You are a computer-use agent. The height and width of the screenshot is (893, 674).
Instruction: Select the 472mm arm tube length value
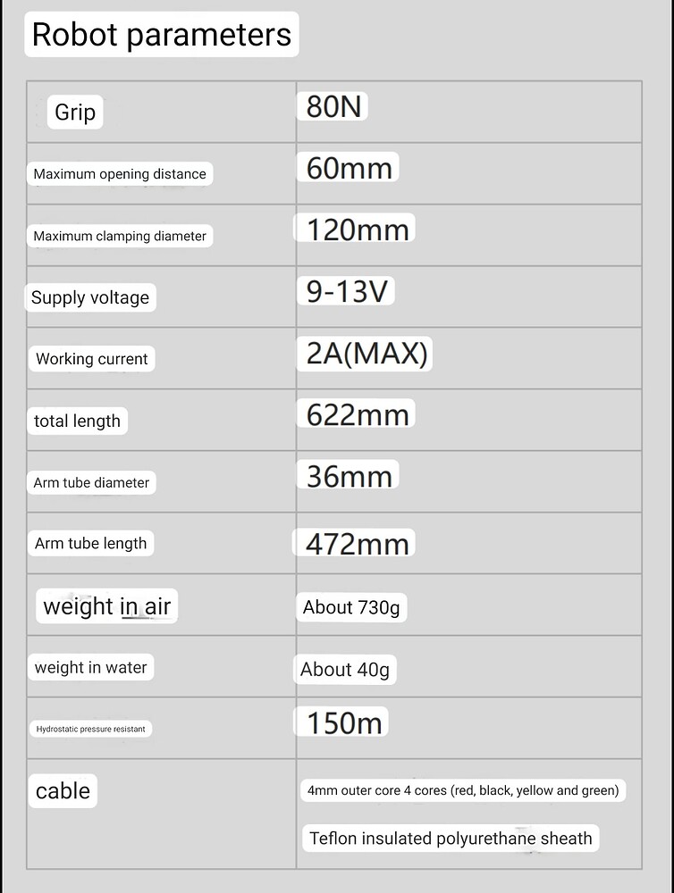point(358,544)
